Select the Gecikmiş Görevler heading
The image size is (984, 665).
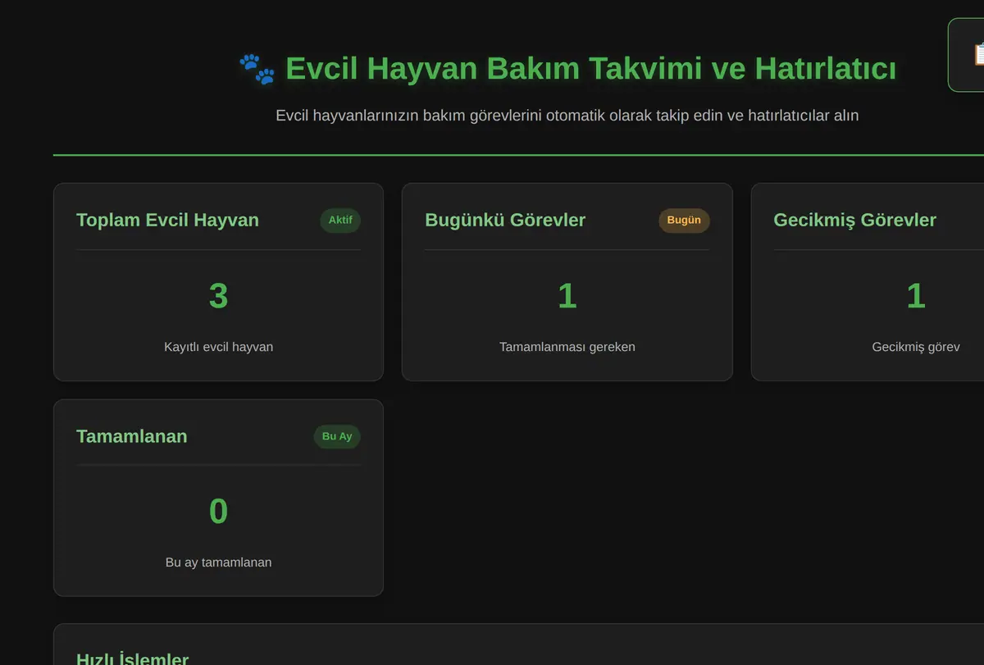click(854, 221)
